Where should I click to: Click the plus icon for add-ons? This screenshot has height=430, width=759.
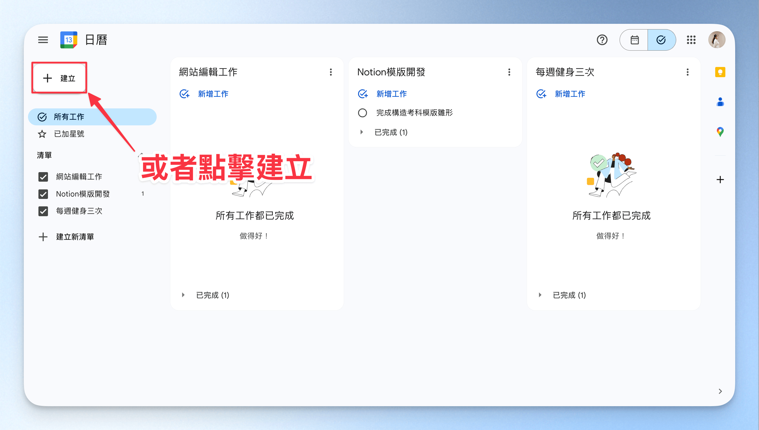[720, 180]
